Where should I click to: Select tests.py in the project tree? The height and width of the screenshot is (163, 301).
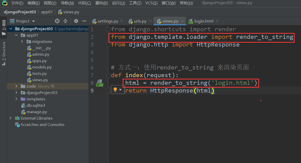click(x=37, y=74)
